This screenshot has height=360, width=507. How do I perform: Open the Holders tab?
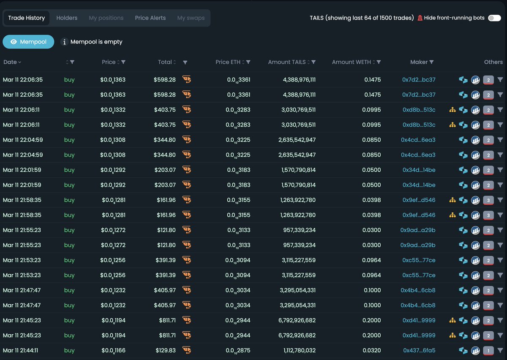point(67,18)
